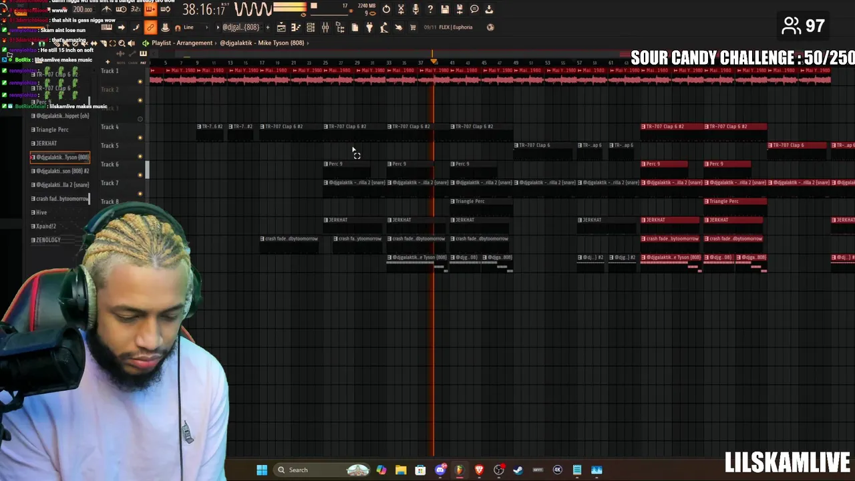The image size is (855, 481).
Task: Toggle the orange link multilink button
Action: 150,27
